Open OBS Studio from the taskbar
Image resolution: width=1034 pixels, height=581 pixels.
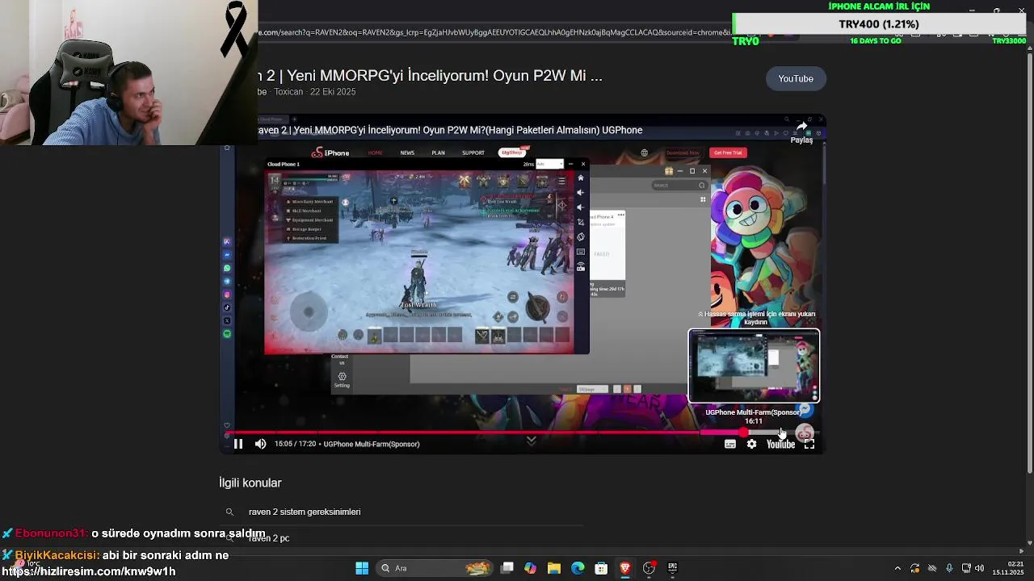point(649,568)
